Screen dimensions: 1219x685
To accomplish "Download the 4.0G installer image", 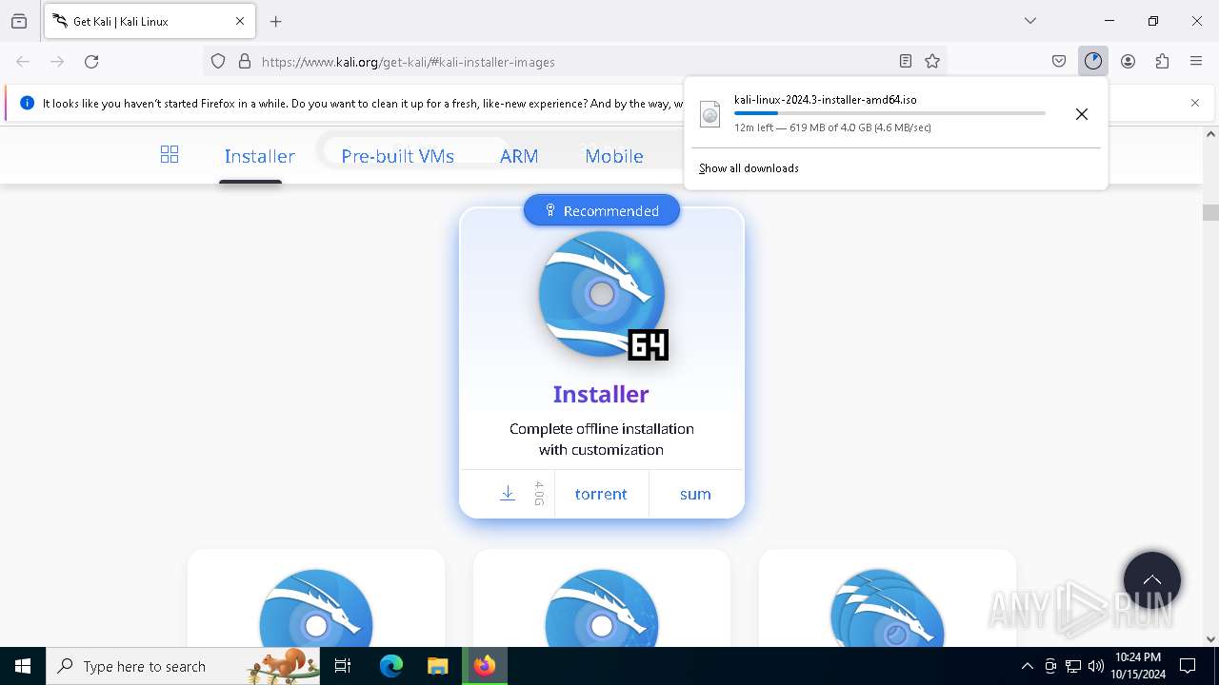I will 508,494.
